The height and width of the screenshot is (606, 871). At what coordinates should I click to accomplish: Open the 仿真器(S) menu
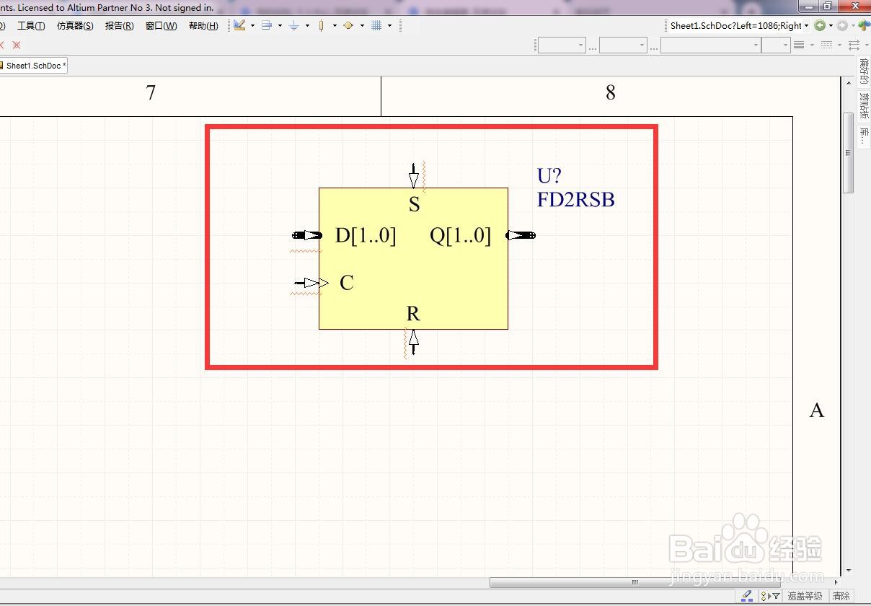pos(75,26)
